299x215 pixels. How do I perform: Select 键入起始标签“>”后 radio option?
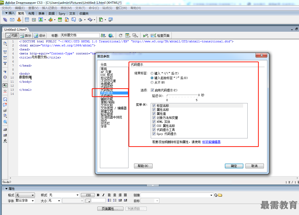(152, 78)
